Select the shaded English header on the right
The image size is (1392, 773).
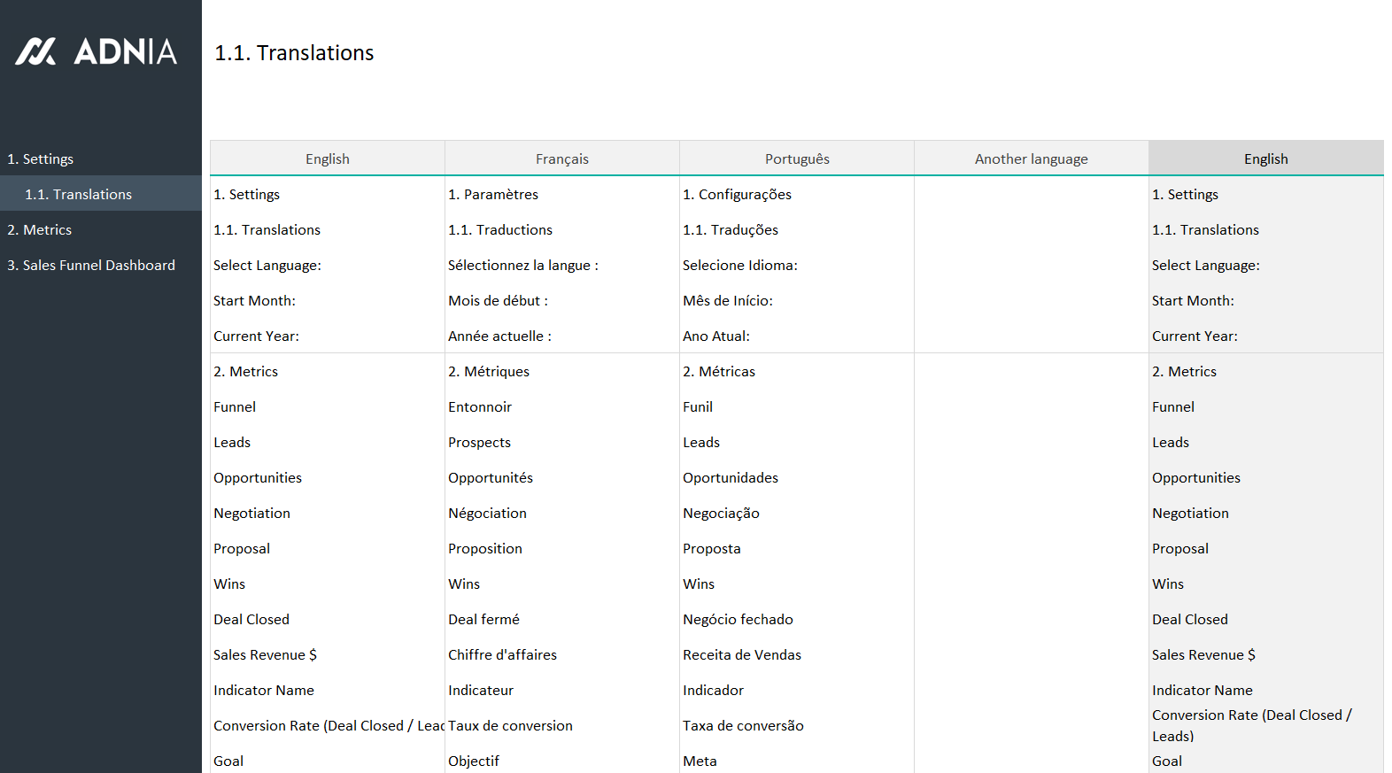1265,159
